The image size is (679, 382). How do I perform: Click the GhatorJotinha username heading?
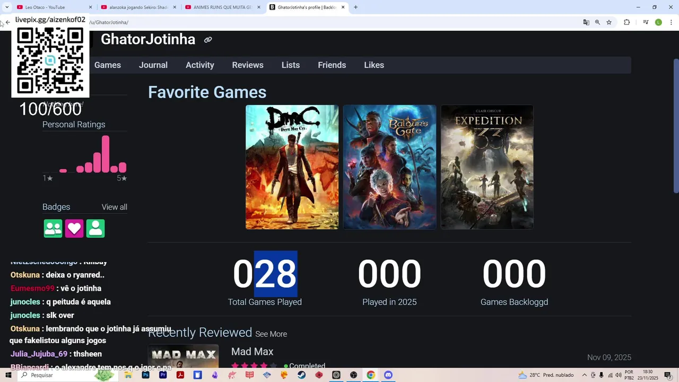tap(148, 40)
